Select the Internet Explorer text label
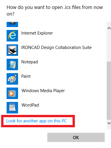The image size is (111, 148). (37, 33)
